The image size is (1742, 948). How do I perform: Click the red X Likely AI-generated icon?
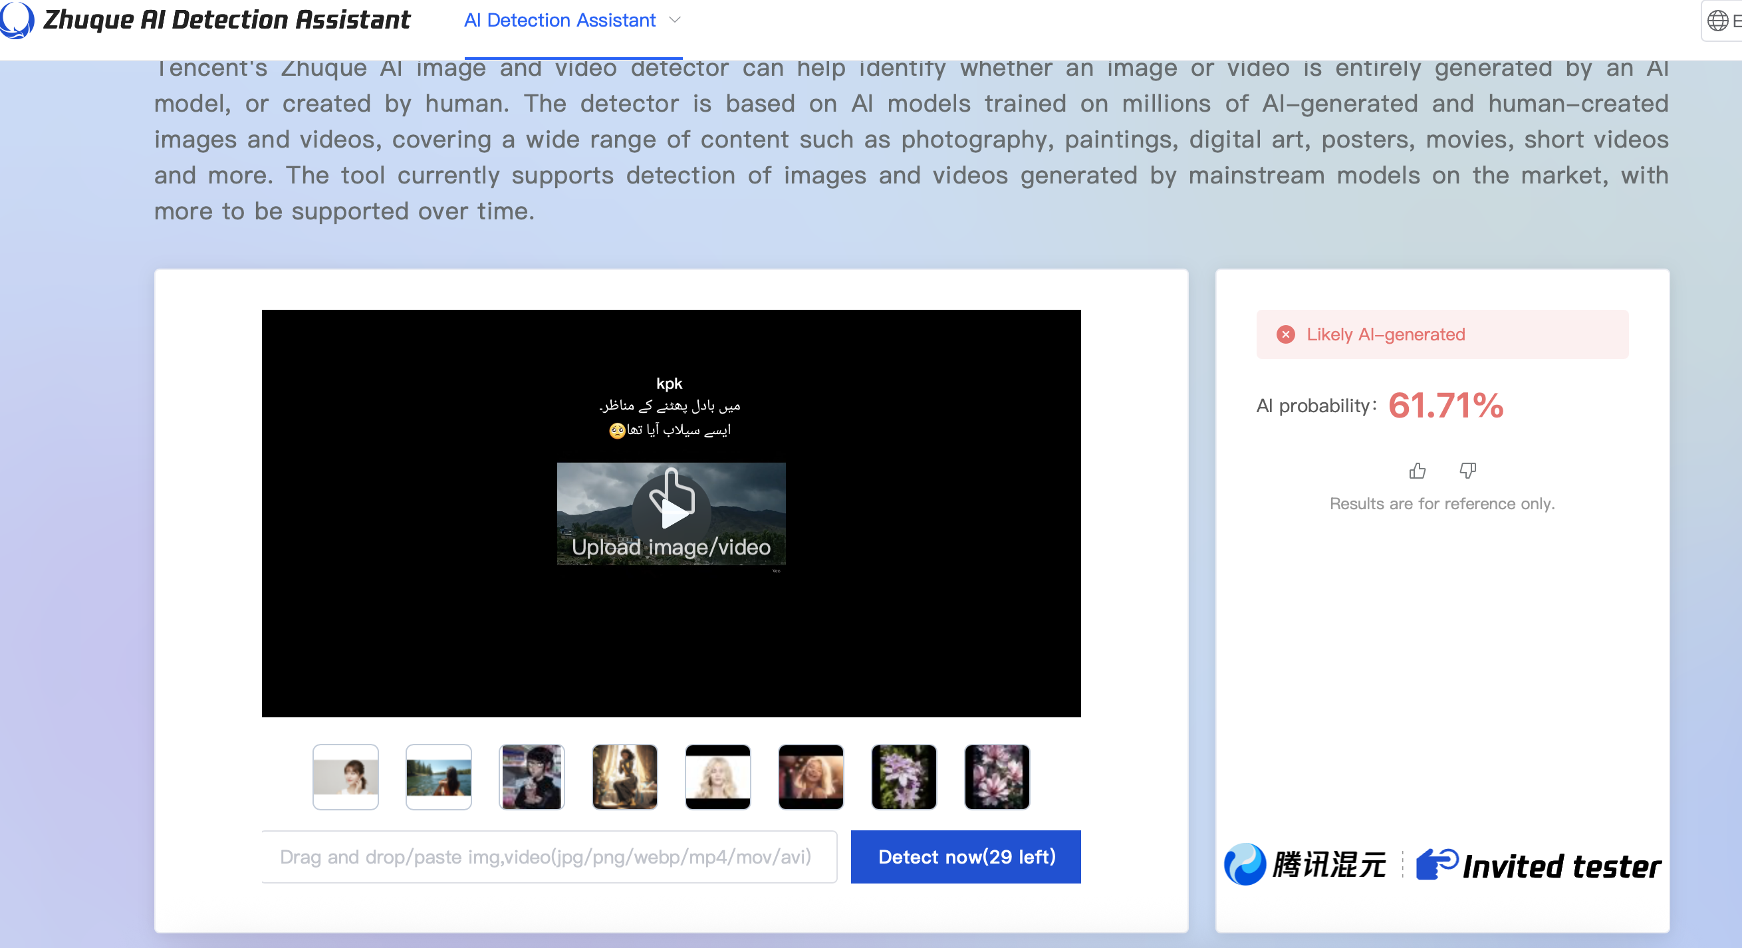tap(1285, 334)
